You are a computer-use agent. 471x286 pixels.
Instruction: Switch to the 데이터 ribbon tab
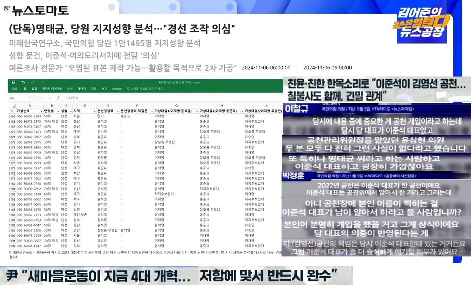click(82, 89)
